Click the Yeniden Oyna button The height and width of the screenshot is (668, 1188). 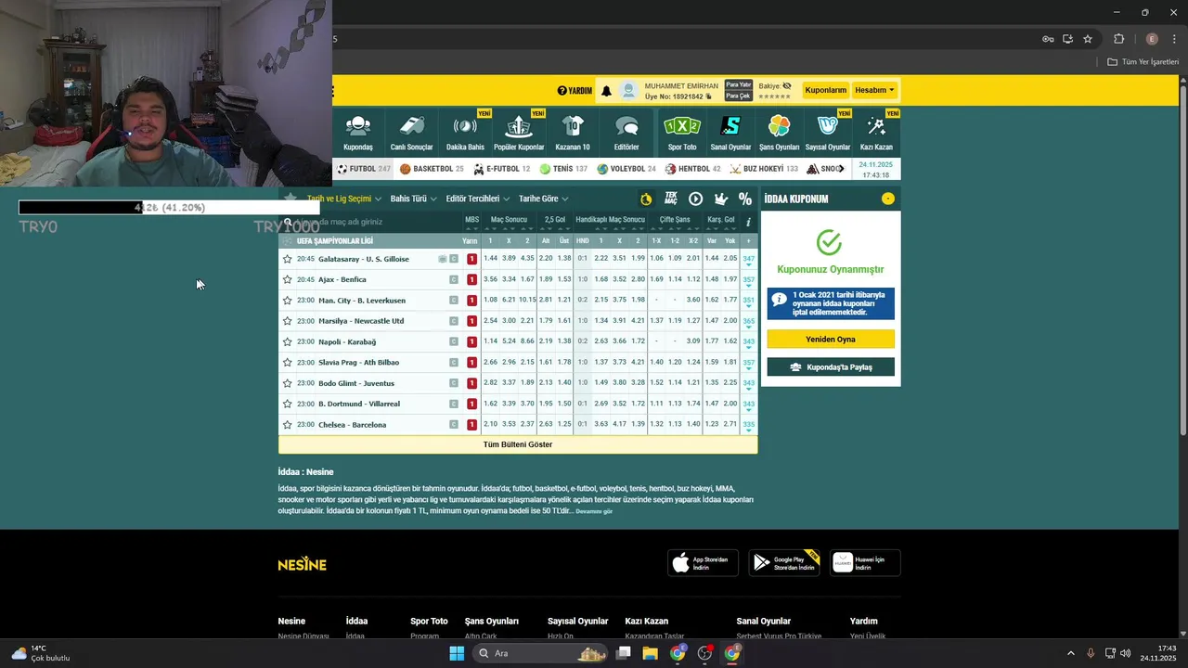click(831, 340)
